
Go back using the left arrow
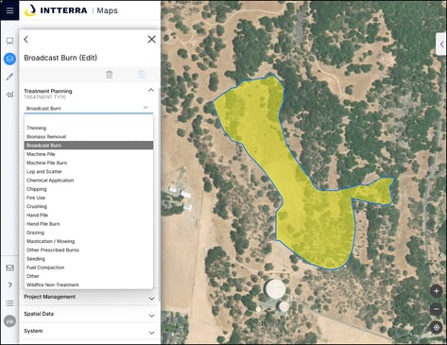tap(26, 40)
